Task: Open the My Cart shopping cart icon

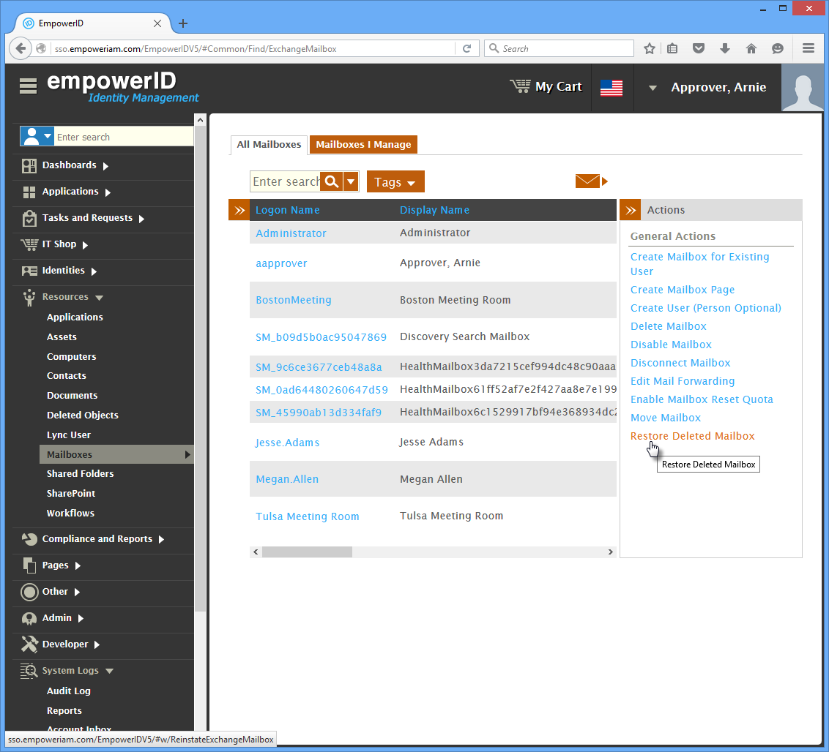Action: click(520, 86)
